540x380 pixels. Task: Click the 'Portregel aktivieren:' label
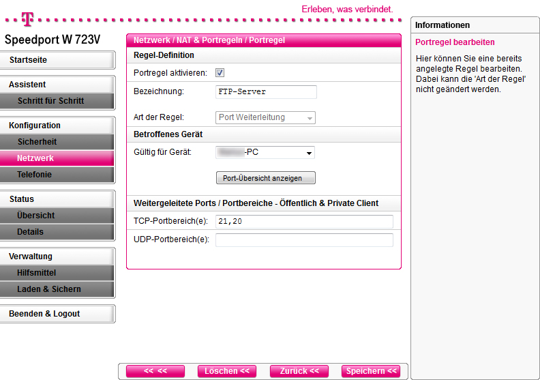point(170,73)
